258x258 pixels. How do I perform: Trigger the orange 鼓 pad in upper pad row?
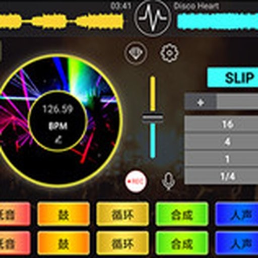(x=63, y=214)
